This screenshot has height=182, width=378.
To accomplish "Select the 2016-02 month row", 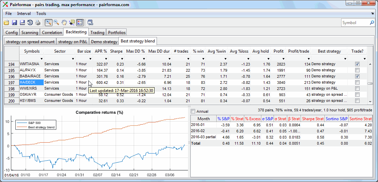I will 281,131.
